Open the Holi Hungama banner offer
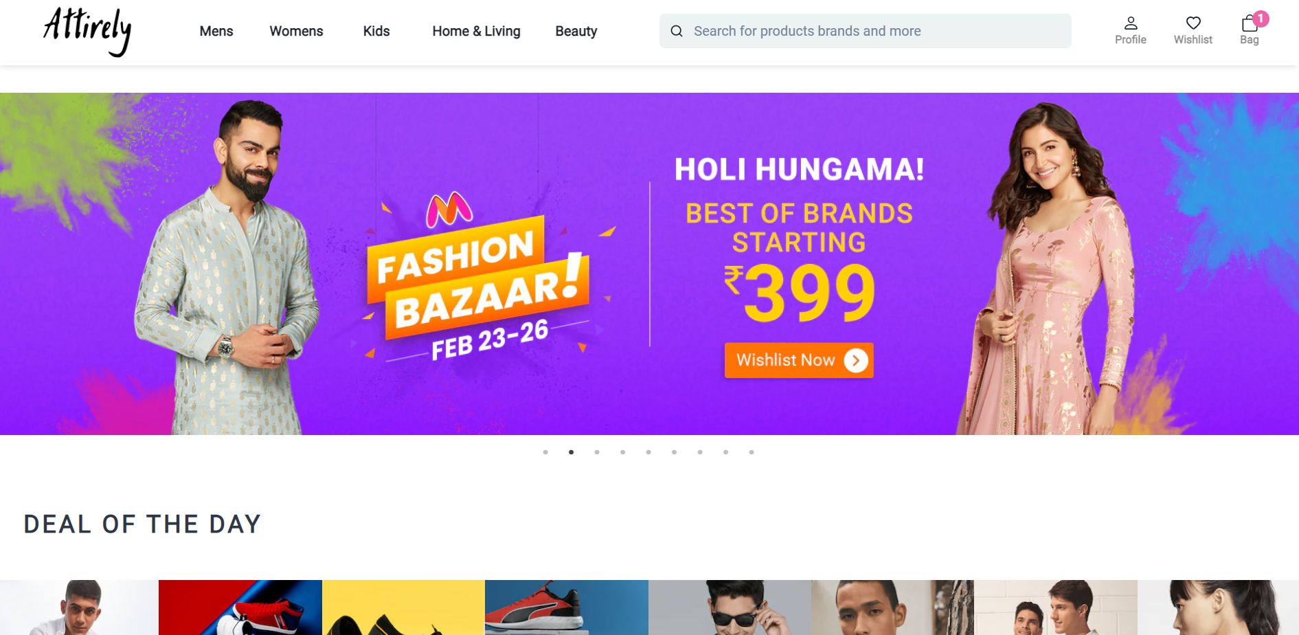 click(x=649, y=264)
